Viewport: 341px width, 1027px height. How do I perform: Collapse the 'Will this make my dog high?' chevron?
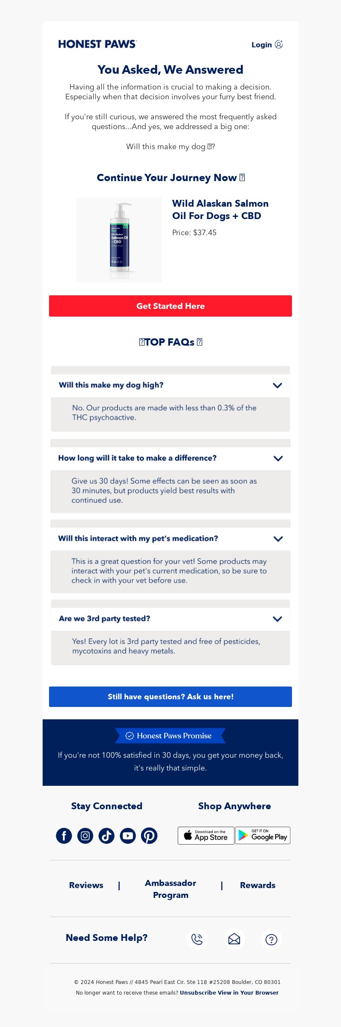(x=277, y=385)
